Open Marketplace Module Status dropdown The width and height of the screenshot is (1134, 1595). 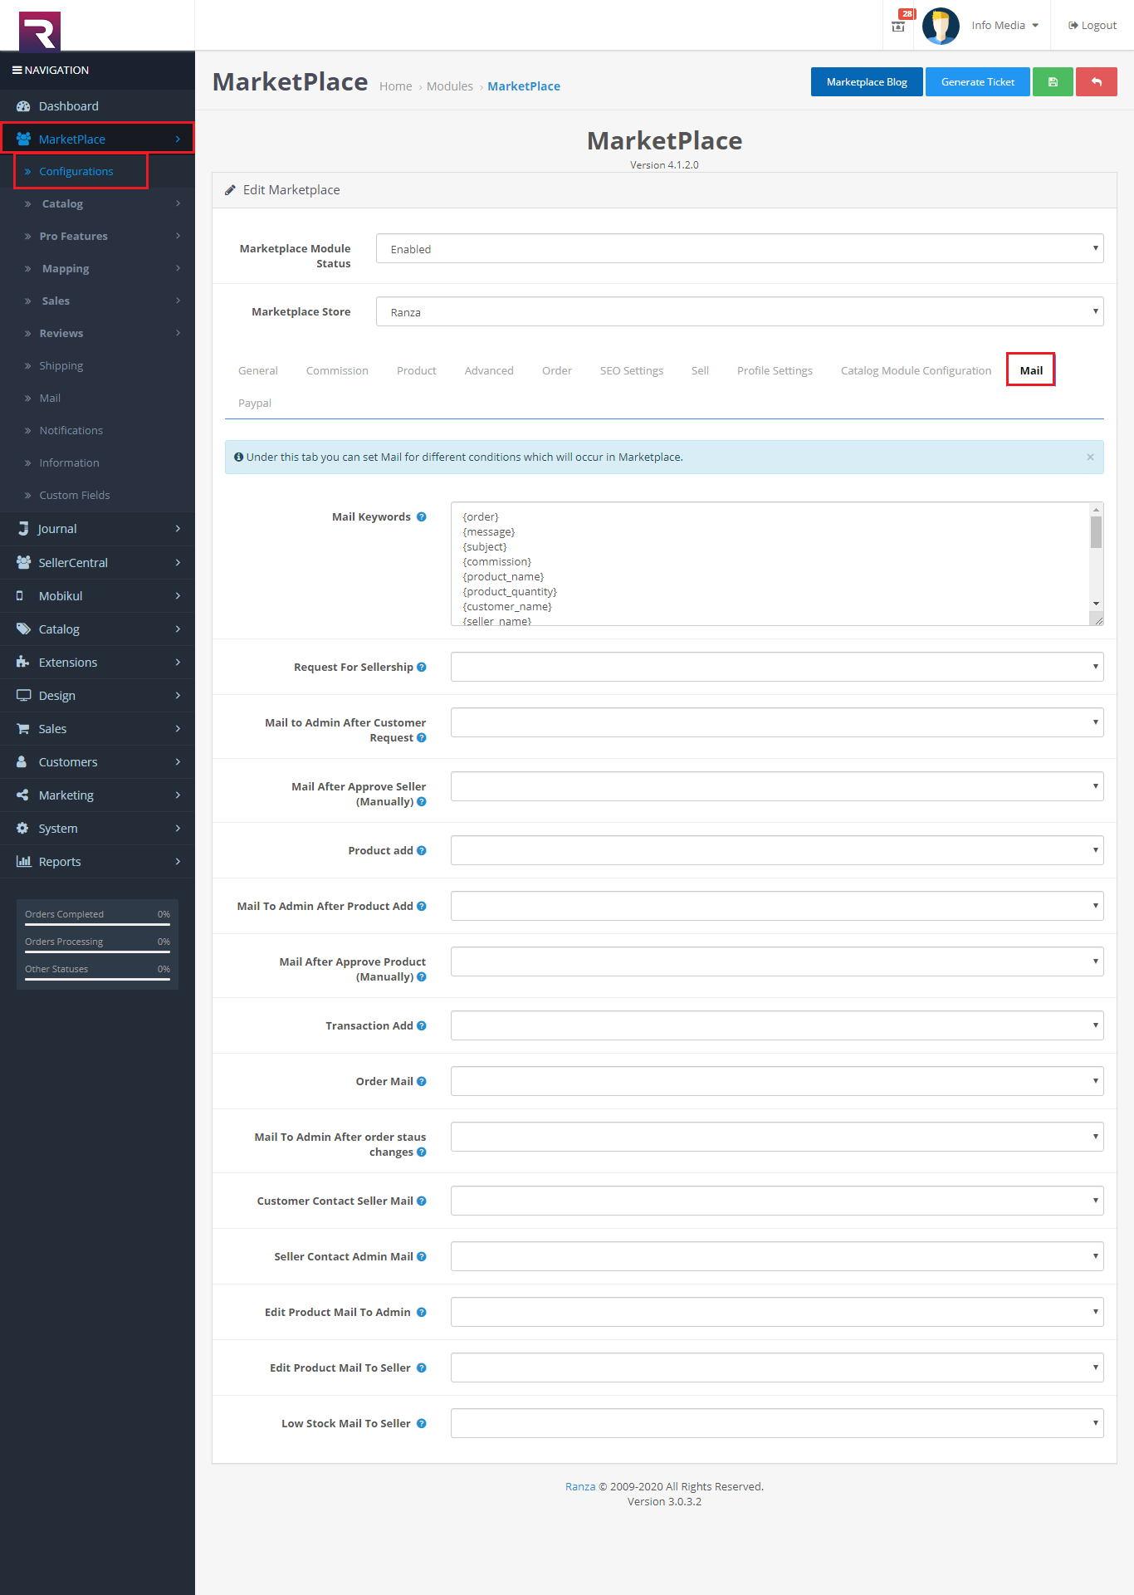740,248
